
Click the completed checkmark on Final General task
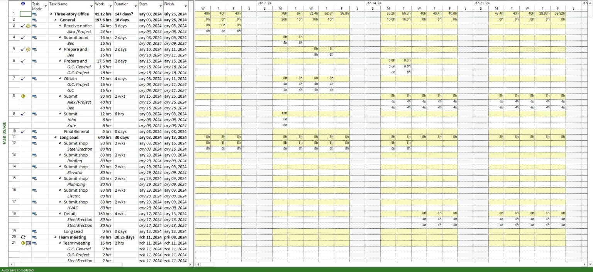point(23,131)
